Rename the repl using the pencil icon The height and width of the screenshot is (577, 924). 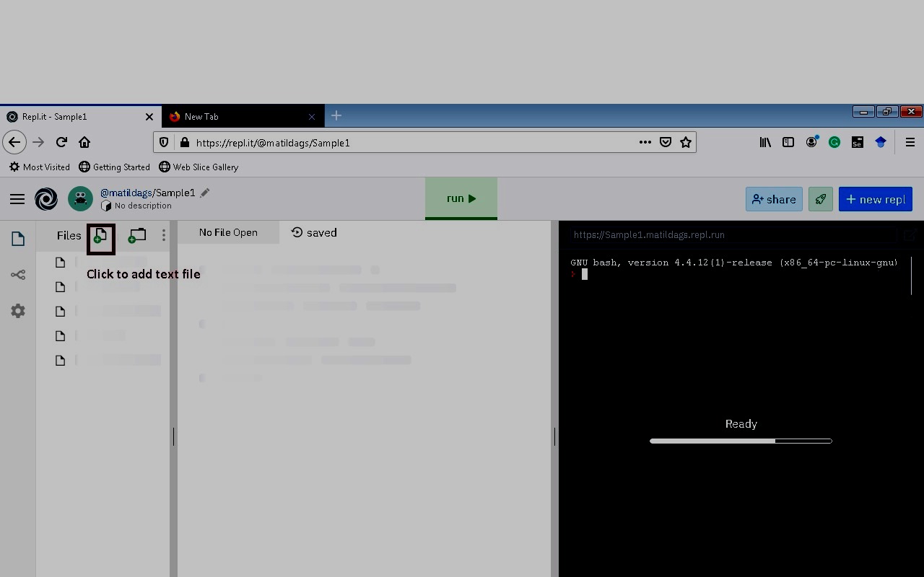coord(204,192)
